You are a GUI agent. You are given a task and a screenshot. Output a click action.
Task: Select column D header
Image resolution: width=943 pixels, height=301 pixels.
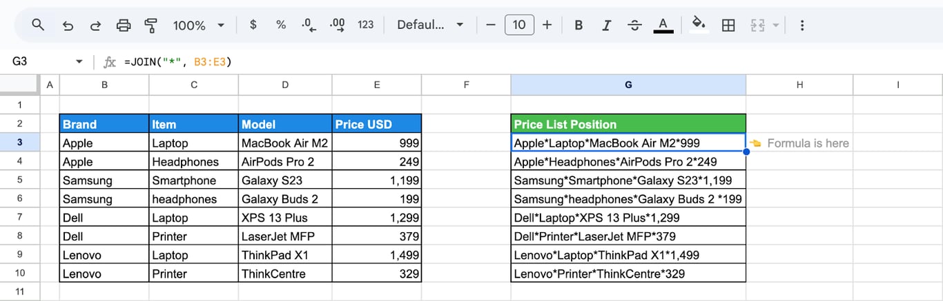tap(285, 85)
